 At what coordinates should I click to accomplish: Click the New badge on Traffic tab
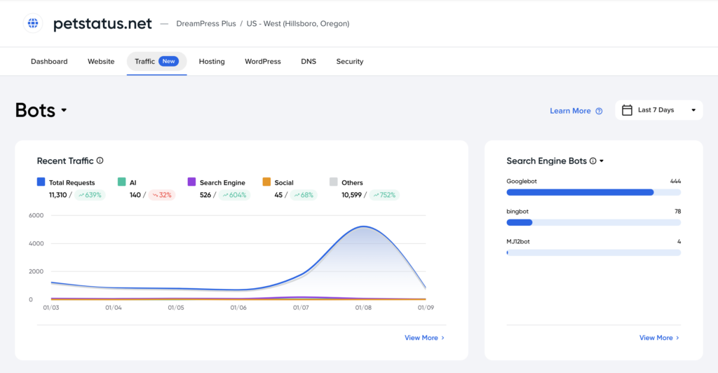point(168,61)
